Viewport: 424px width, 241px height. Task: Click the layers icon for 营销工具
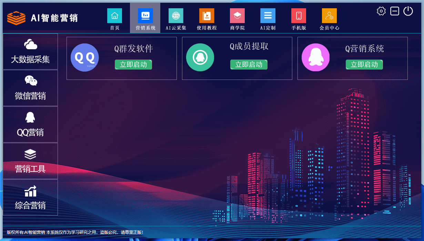(x=30, y=154)
